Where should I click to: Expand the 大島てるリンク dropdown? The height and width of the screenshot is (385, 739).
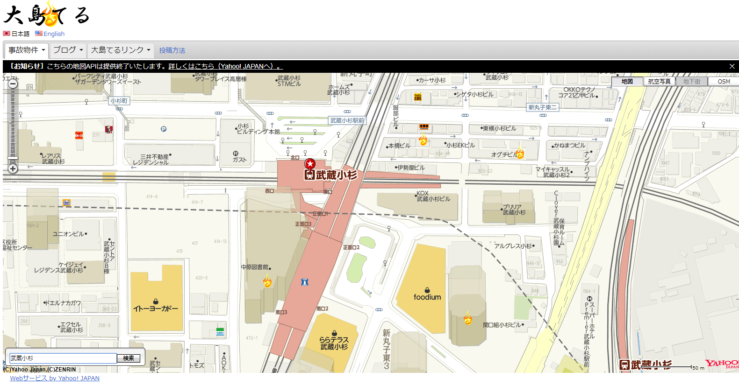tap(121, 50)
